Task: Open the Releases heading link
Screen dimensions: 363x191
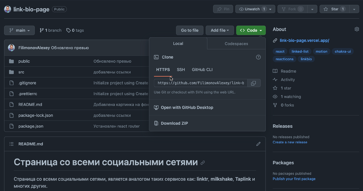Action: coord(283,126)
